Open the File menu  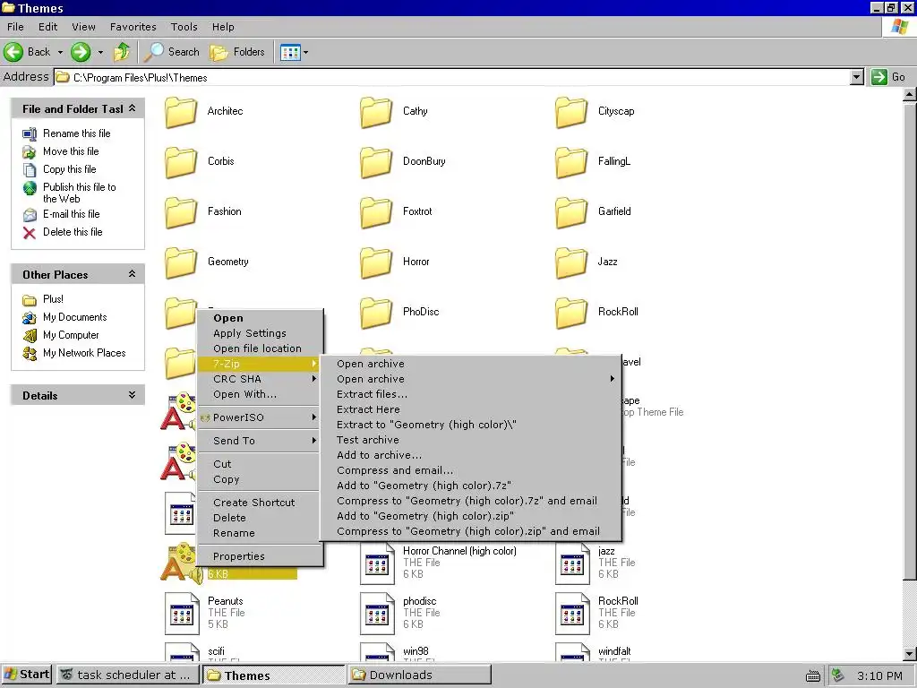pos(15,27)
